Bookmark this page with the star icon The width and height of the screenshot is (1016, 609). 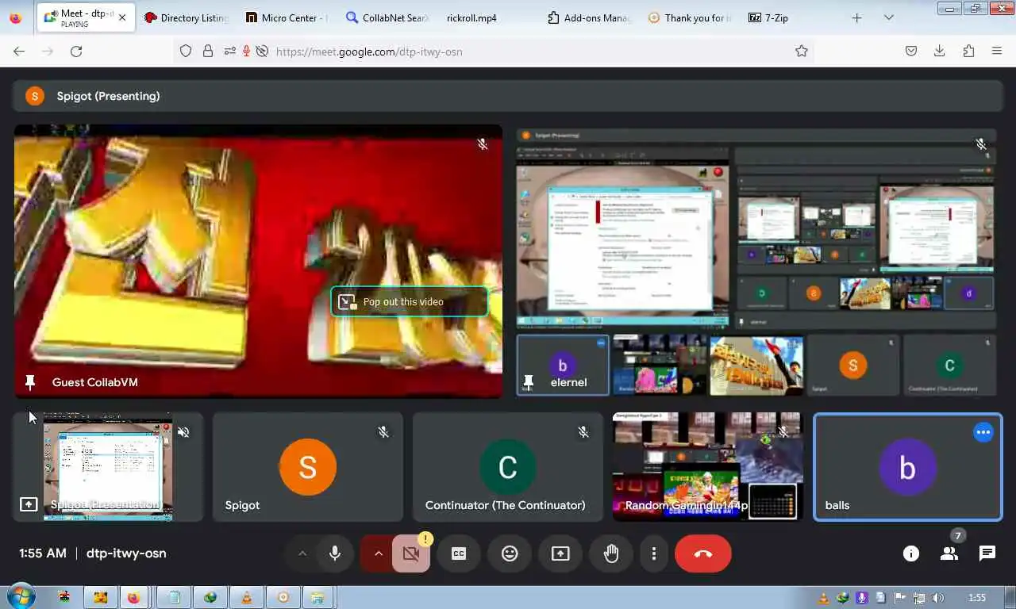click(x=802, y=51)
